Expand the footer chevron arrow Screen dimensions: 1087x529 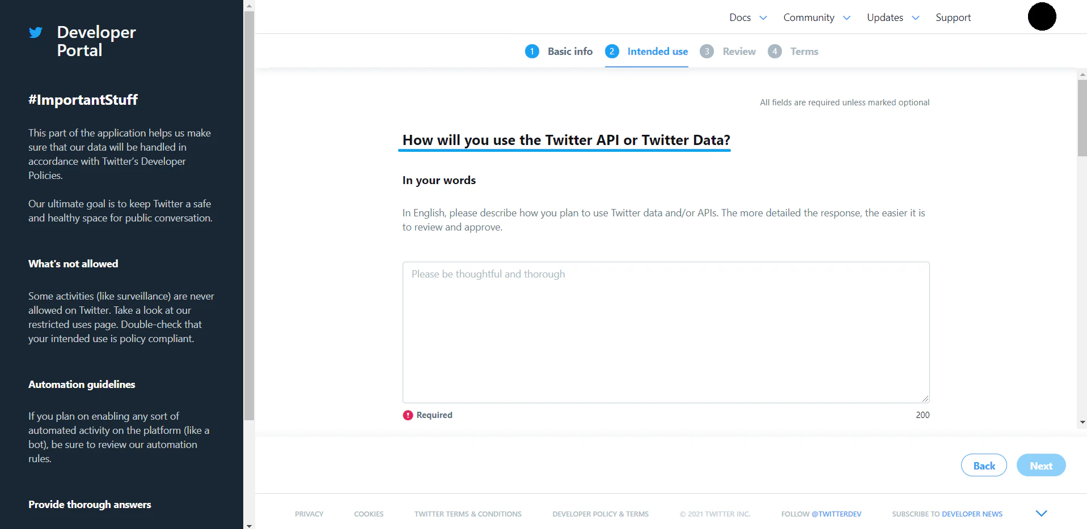pos(1041,513)
